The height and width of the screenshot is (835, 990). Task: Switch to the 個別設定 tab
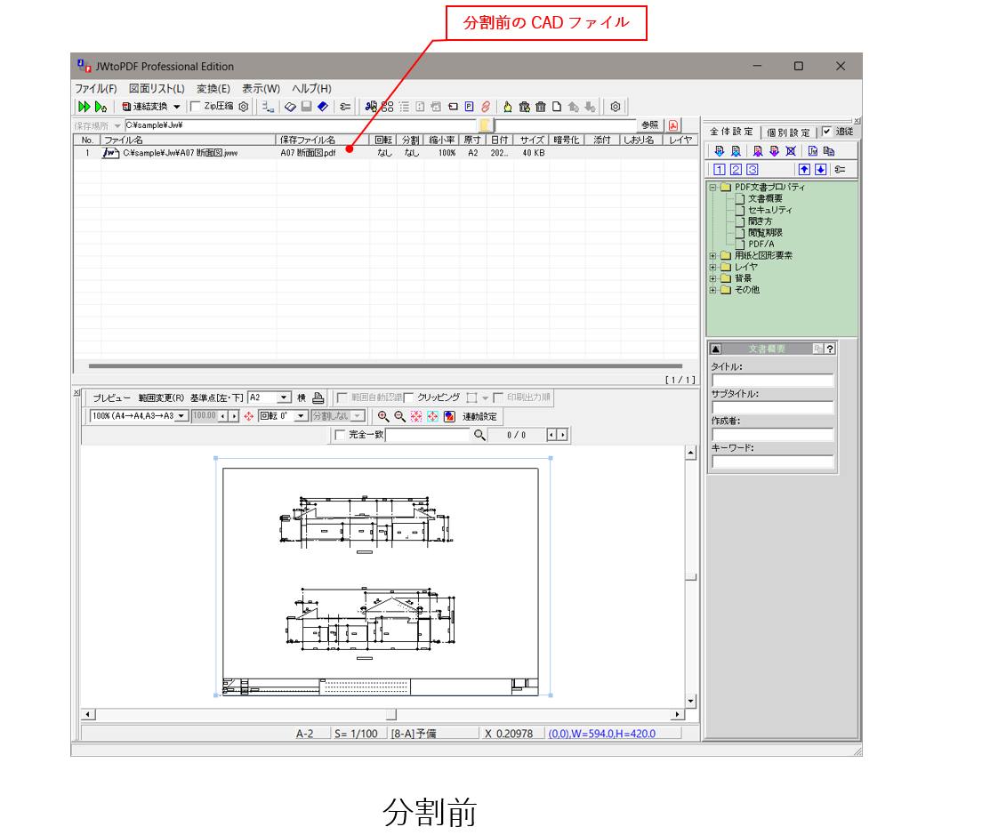(x=788, y=132)
